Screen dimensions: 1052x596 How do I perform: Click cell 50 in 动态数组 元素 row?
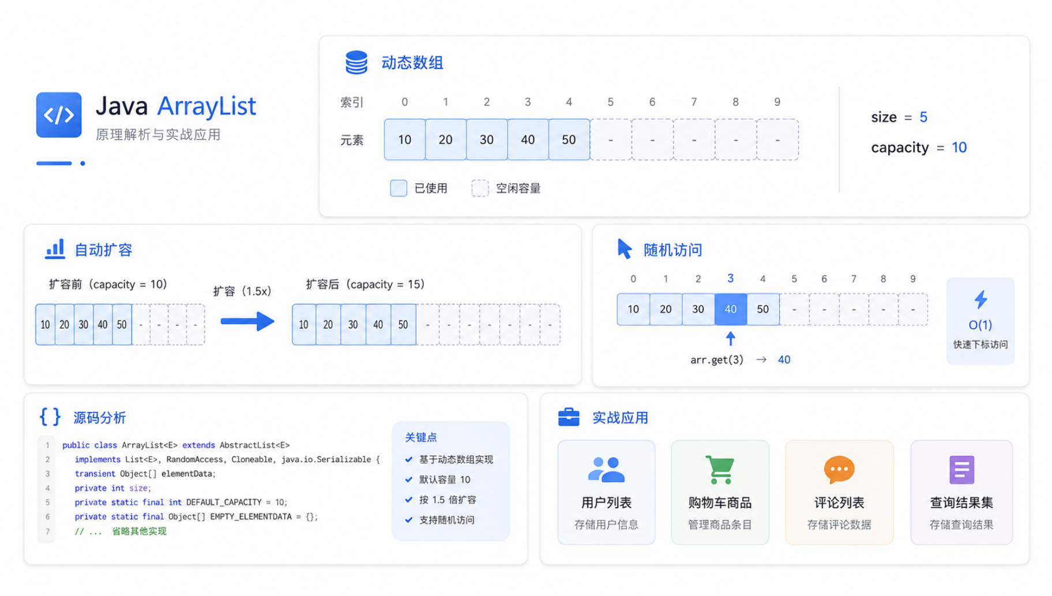point(569,140)
